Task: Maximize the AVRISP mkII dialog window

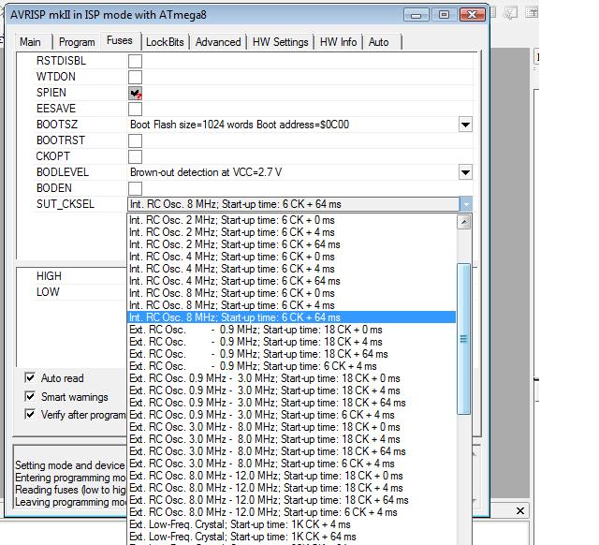Action: point(444,15)
